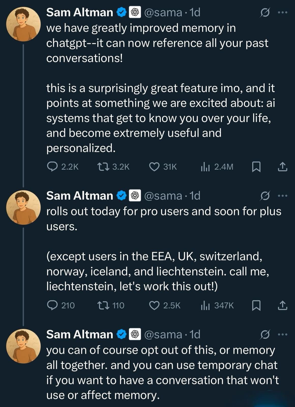Like the first tweet with 31K likes
The width and height of the screenshot is (295, 407).
click(x=154, y=167)
